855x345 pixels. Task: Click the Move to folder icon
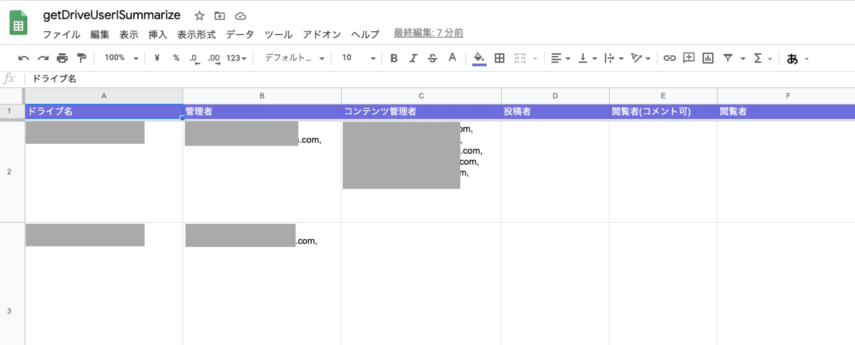pyautogui.click(x=219, y=16)
